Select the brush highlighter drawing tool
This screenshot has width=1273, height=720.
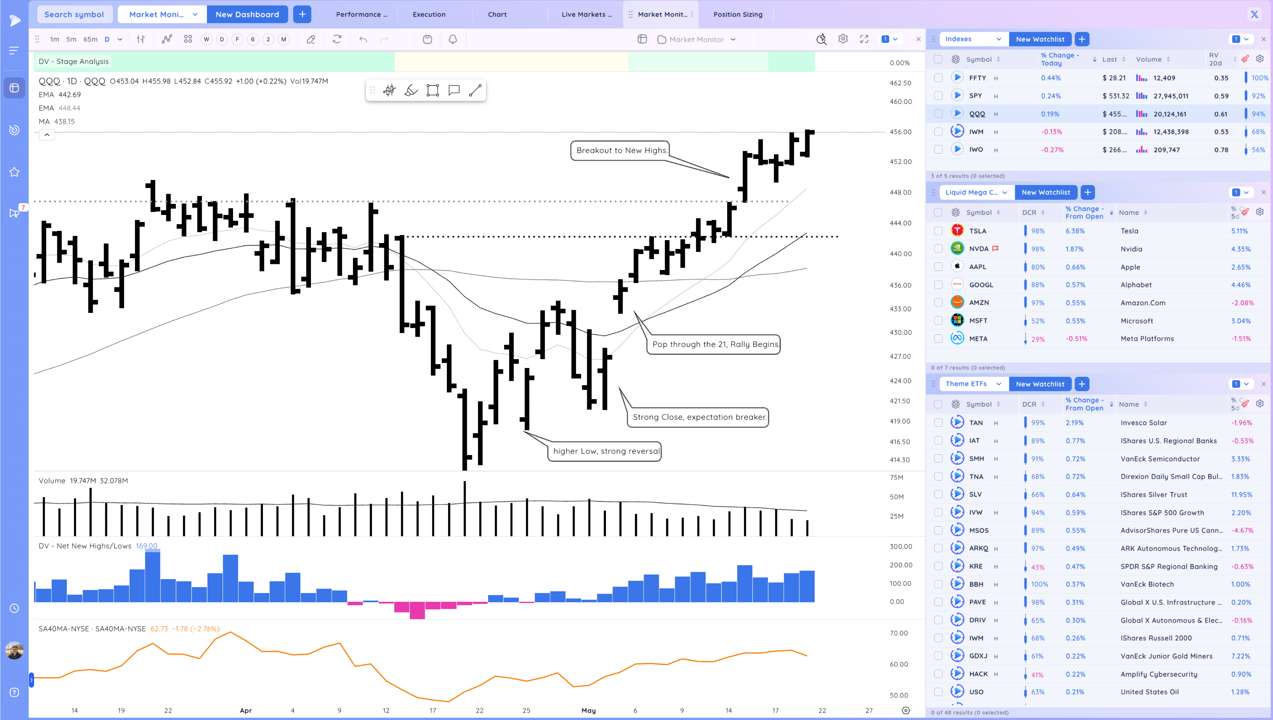[411, 90]
